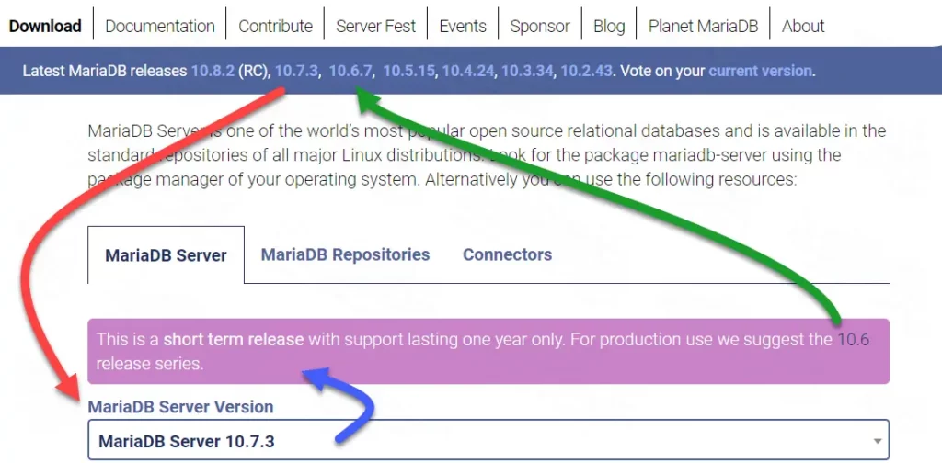
Task: Open the Sponsor page
Action: pos(540,26)
